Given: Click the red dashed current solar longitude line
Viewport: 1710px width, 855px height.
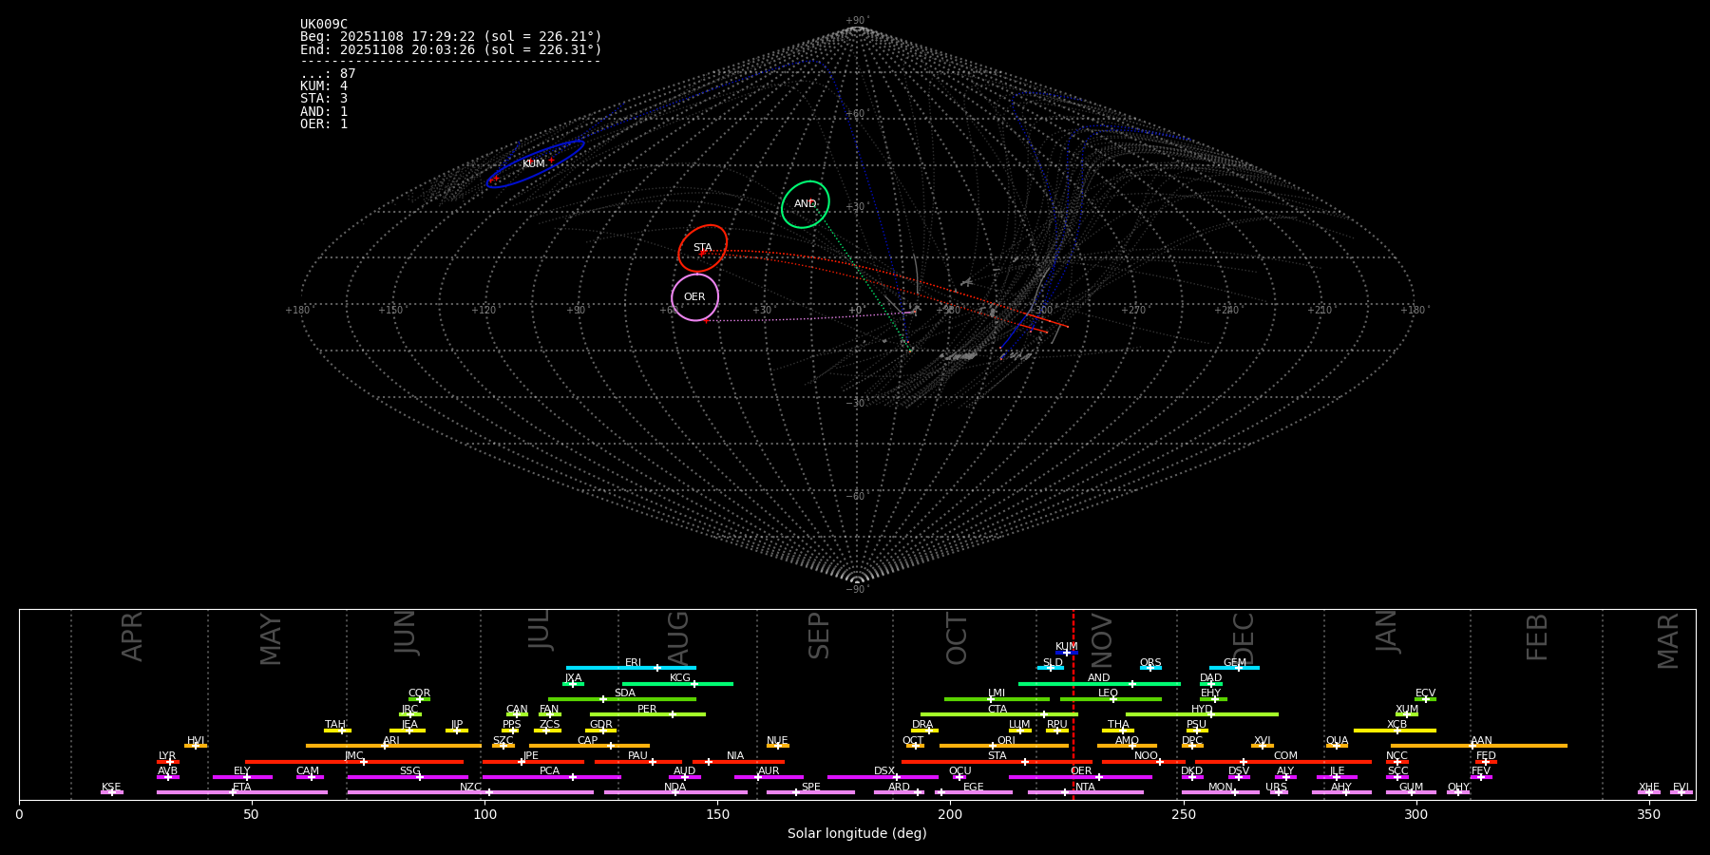Looking at the screenshot, I should (x=1073, y=704).
